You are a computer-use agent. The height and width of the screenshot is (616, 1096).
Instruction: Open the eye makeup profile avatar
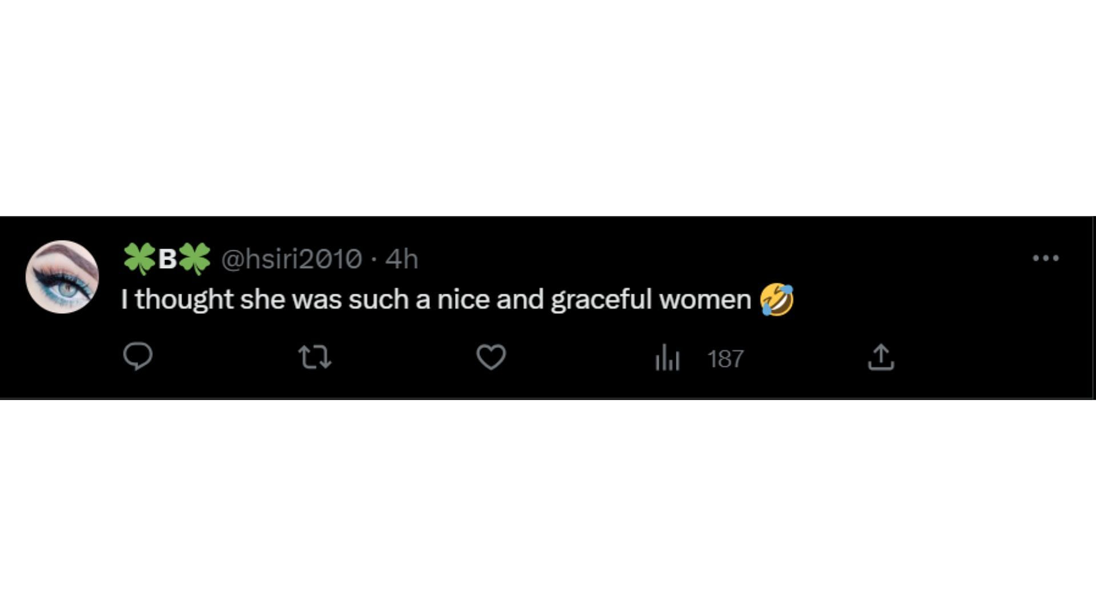click(62, 277)
